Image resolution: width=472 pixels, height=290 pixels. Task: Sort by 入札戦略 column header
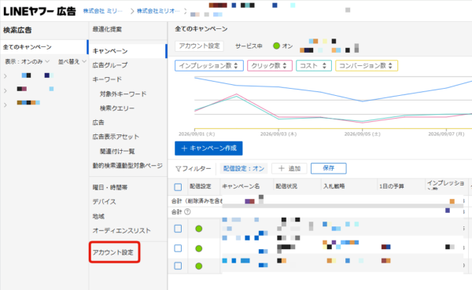point(334,186)
